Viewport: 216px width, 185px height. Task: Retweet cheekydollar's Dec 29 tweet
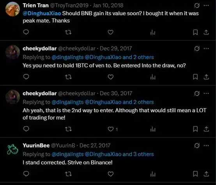pos(68,77)
